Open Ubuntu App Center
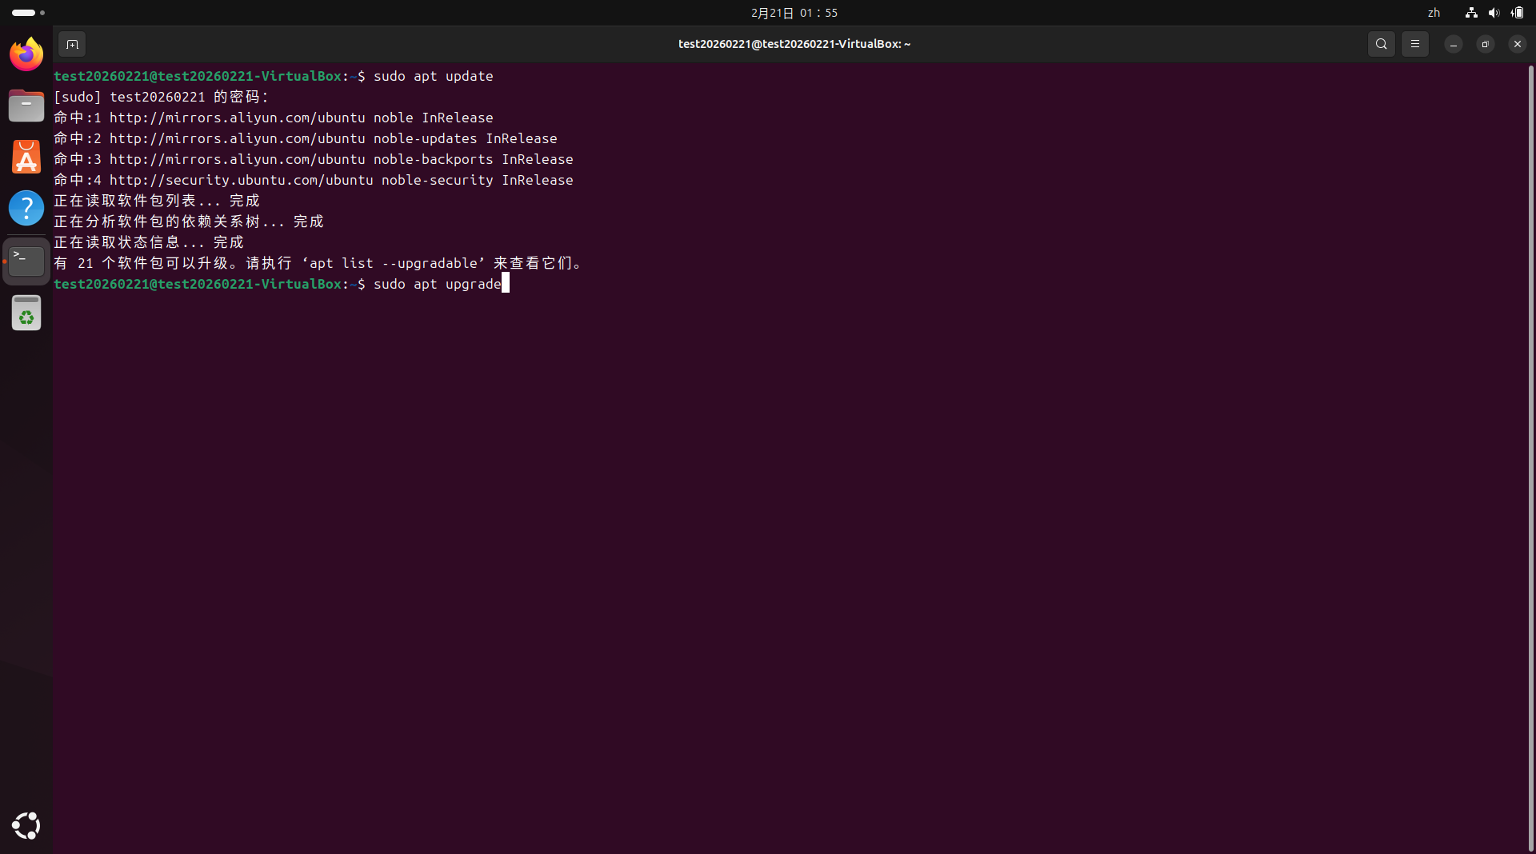1536x854 pixels. (26, 157)
